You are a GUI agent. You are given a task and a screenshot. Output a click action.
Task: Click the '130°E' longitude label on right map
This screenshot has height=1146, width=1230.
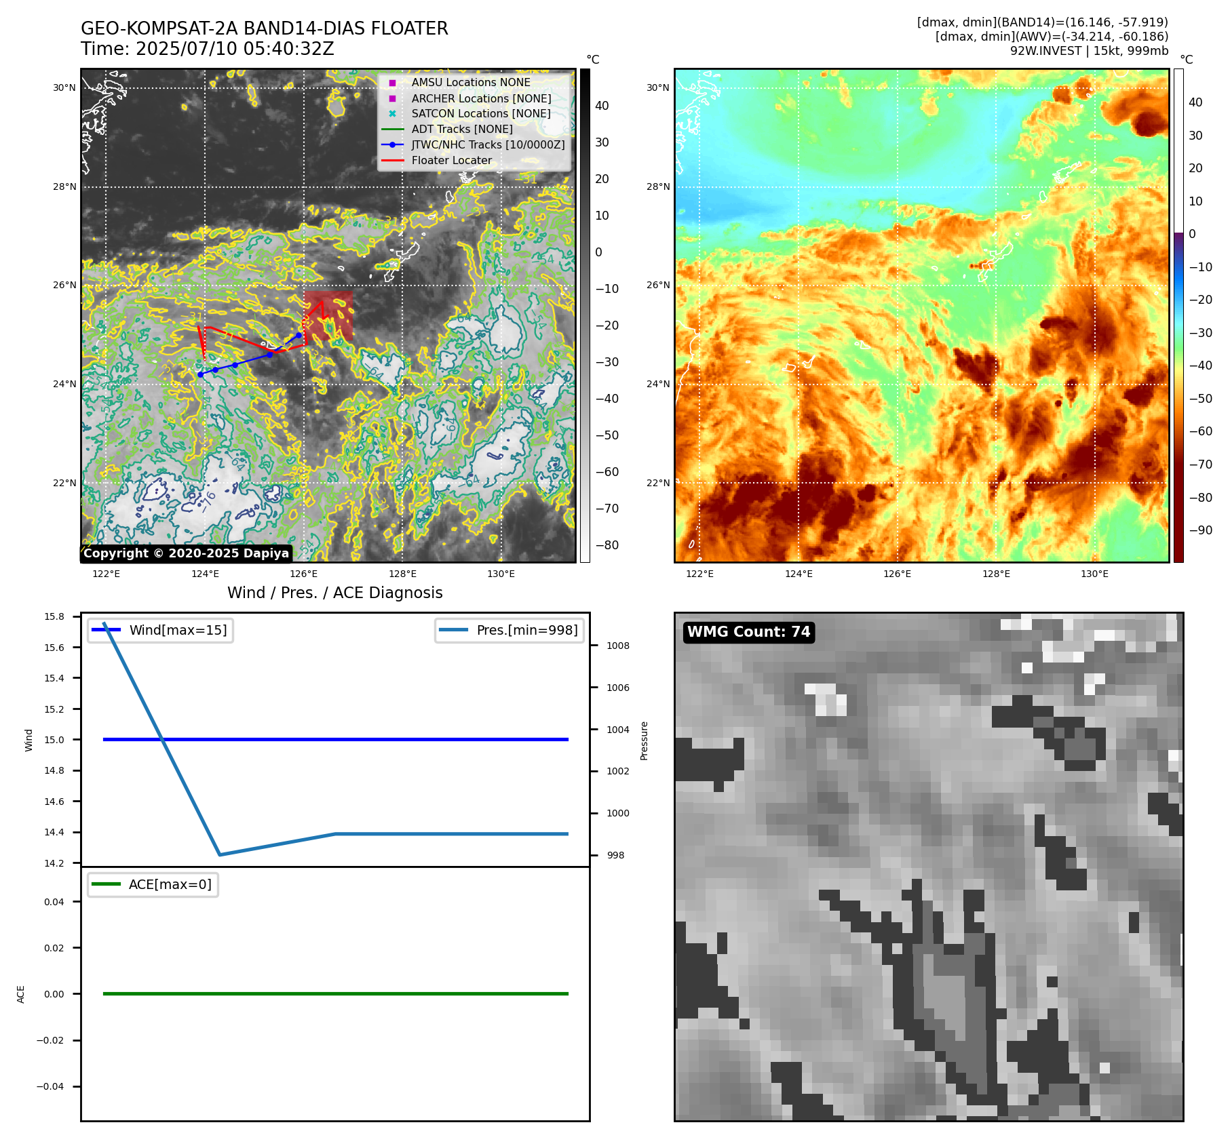click(1094, 574)
